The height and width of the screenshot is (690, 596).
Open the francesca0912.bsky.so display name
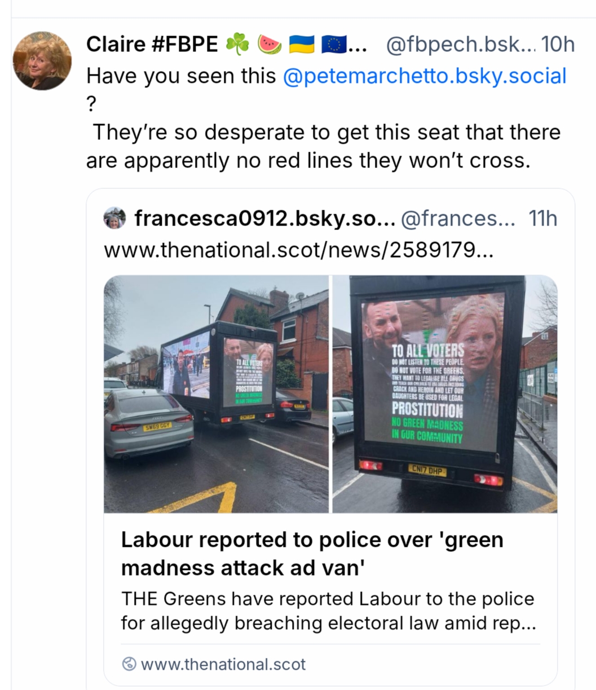click(x=264, y=218)
